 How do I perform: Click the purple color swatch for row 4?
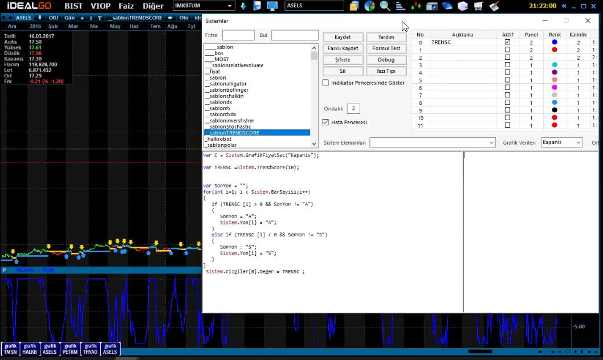tap(555, 72)
